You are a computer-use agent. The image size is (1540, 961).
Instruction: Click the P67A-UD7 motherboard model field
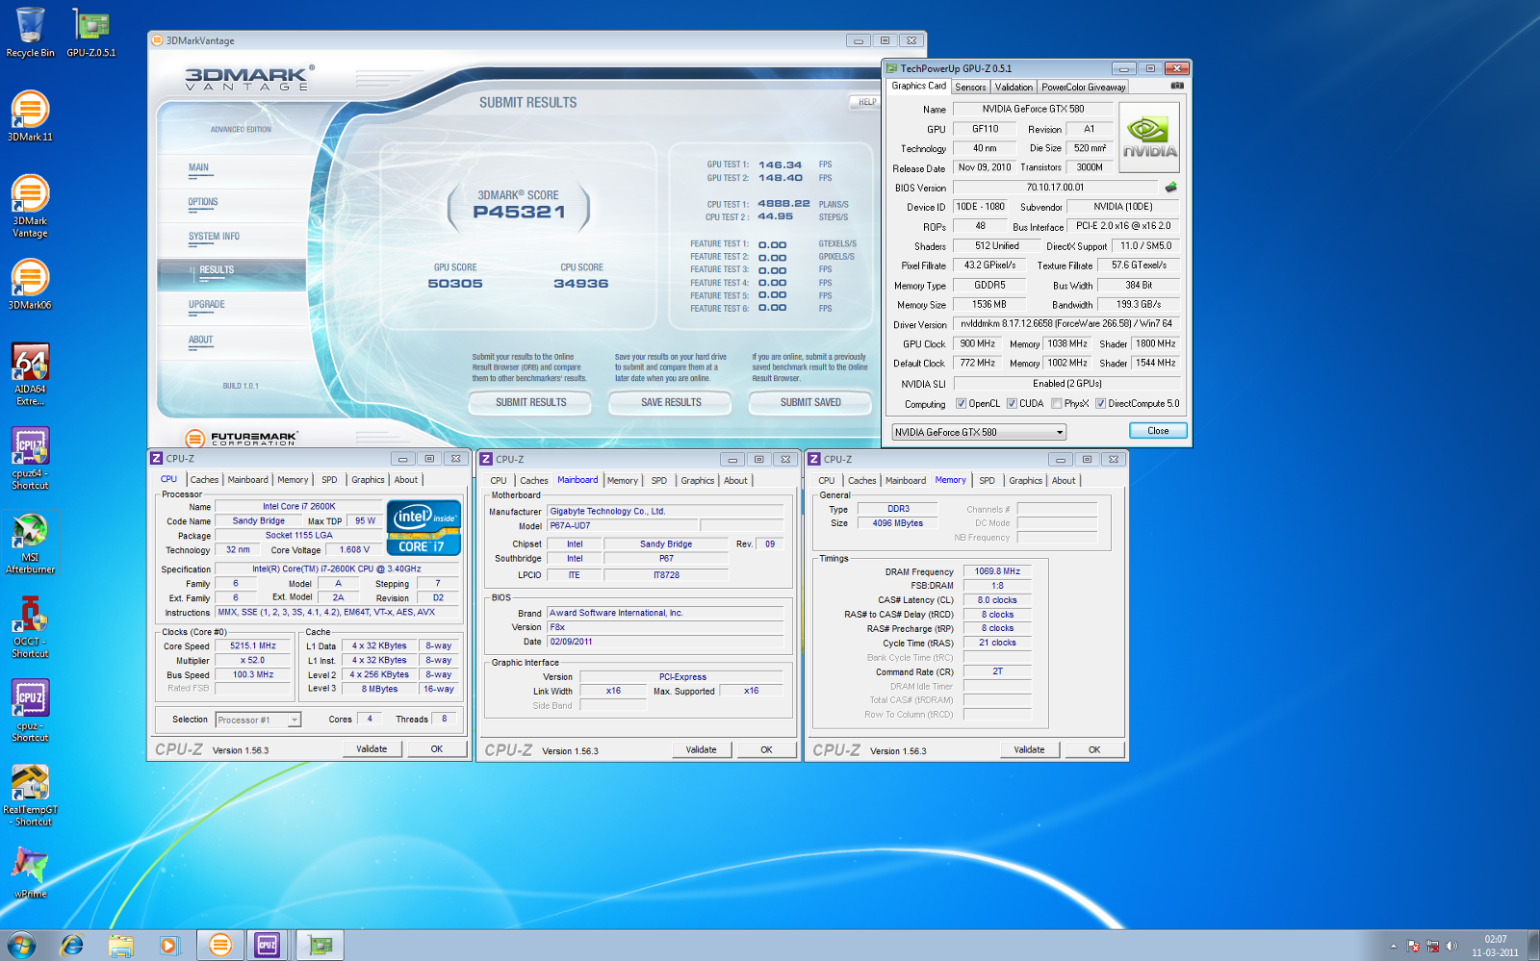point(622,525)
